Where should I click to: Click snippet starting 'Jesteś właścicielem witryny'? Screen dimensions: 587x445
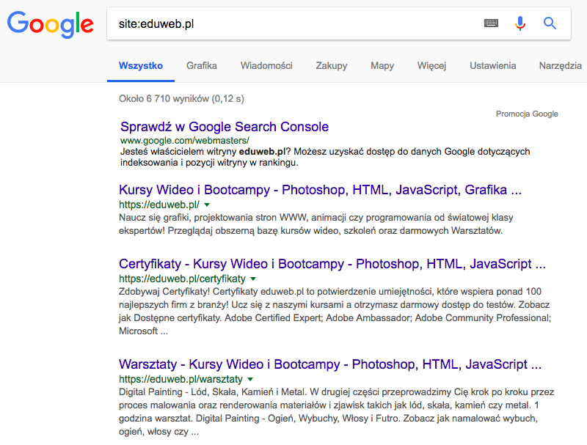click(325, 157)
